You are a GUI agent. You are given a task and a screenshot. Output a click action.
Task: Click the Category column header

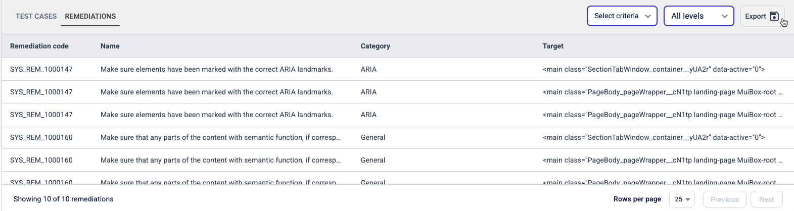(376, 46)
